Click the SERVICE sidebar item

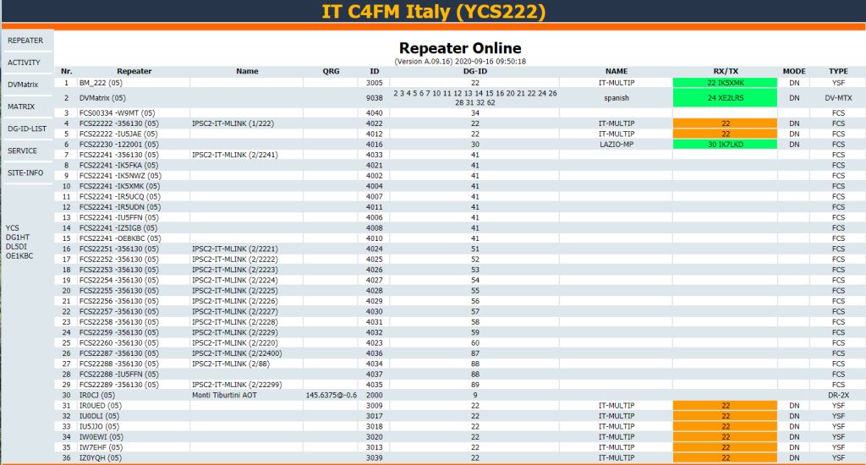(x=23, y=150)
